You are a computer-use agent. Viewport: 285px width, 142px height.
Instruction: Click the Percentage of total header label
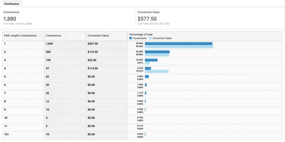point(141,34)
